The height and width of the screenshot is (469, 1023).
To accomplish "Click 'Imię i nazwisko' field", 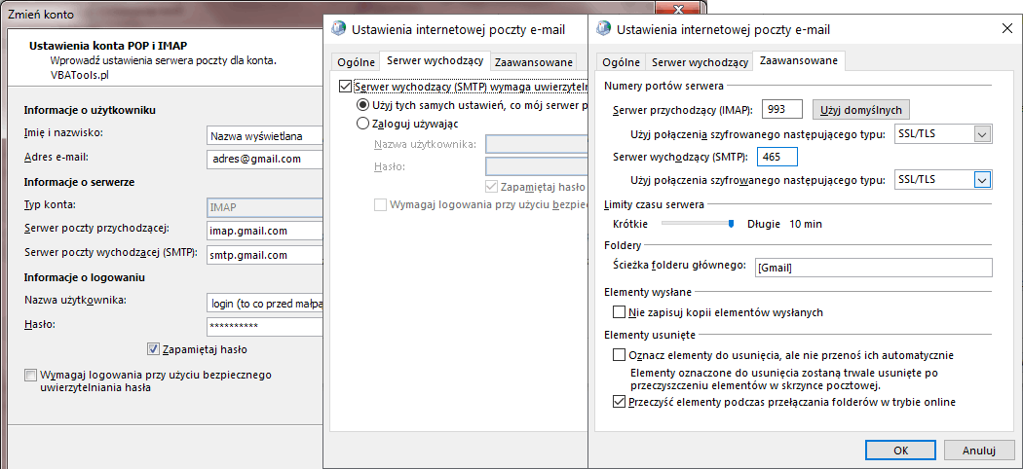I will pos(265,135).
